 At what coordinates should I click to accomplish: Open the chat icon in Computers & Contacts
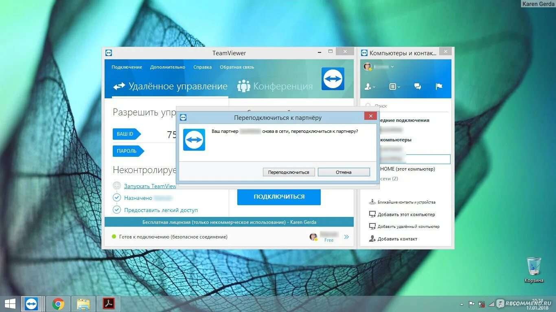[x=418, y=87]
